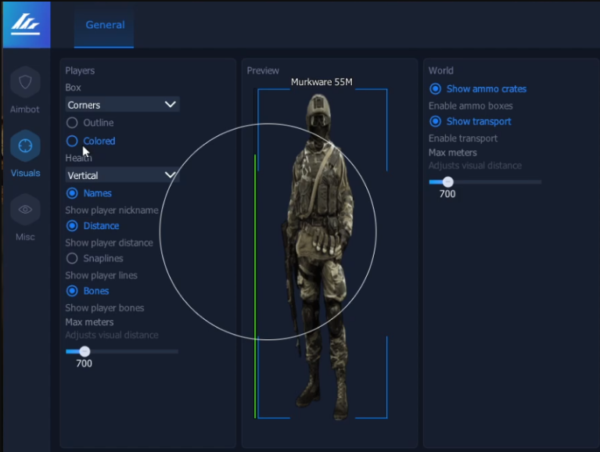Click the Enable ammo boxes description
The width and height of the screenshot is (600, 452).
(471, 106)
